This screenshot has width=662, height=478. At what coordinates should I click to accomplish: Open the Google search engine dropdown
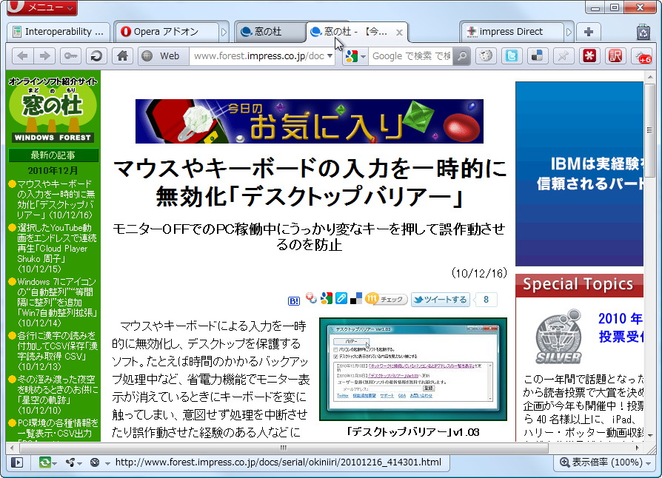click(355, 56)
